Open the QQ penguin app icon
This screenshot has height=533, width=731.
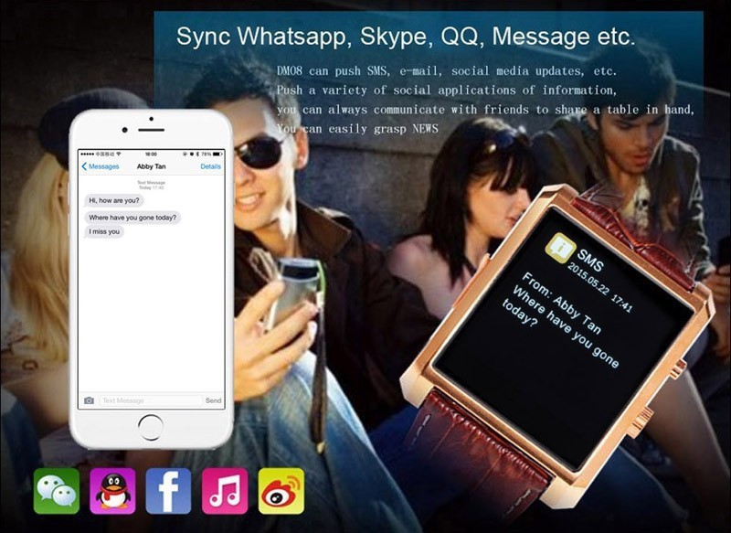[113, 491]
